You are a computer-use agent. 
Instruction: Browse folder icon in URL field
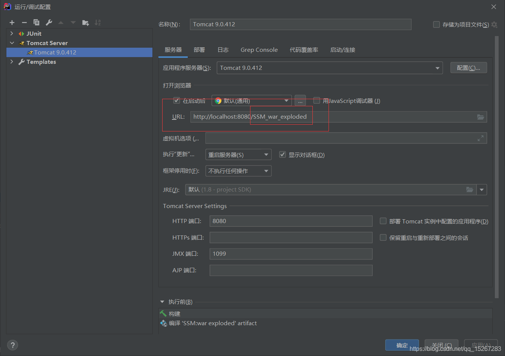click(x=481, y=117)
